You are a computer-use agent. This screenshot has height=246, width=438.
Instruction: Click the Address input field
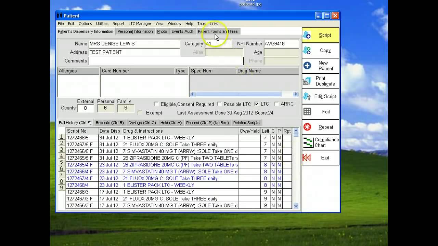[134, 52]
